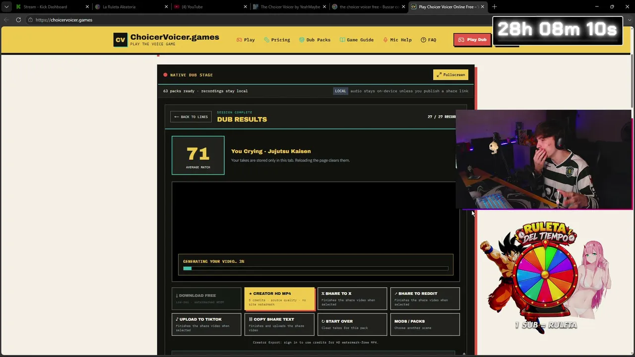This screenshot has width=635, height=357.
Task: Open Mods / Packs scene chooser
Action: point(425,324)
